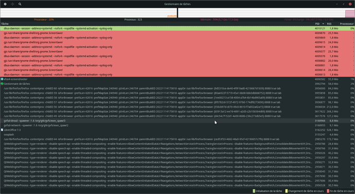Click yellow Changement de tâche swatch
Screen dimensions: 355x194
[x=287, y=191]
